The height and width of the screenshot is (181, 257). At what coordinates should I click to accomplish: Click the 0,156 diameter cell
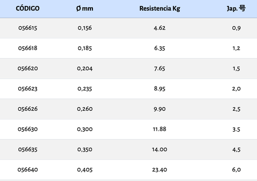click(85, 28)
